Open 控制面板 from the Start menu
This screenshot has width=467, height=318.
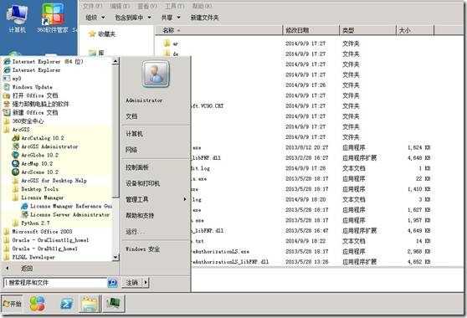136,167
